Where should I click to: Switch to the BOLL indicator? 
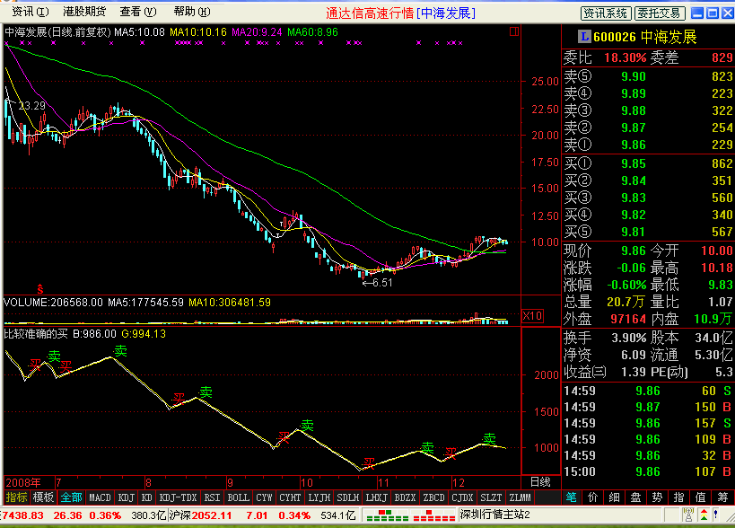(x=238, y=497)
